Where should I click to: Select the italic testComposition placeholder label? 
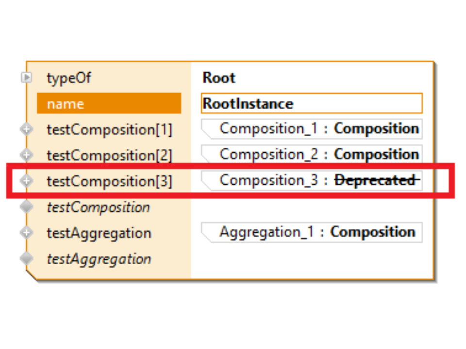pos(99,207)
